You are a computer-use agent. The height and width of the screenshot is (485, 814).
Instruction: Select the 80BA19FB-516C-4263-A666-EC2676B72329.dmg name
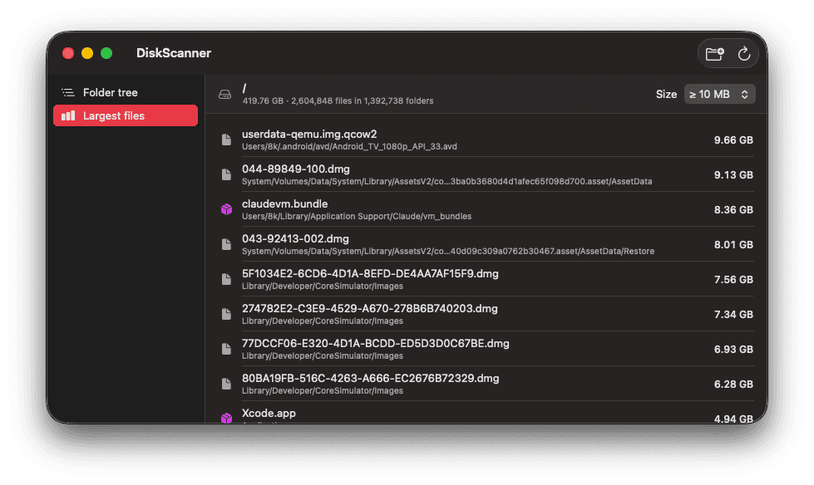[x=371, y=378]
